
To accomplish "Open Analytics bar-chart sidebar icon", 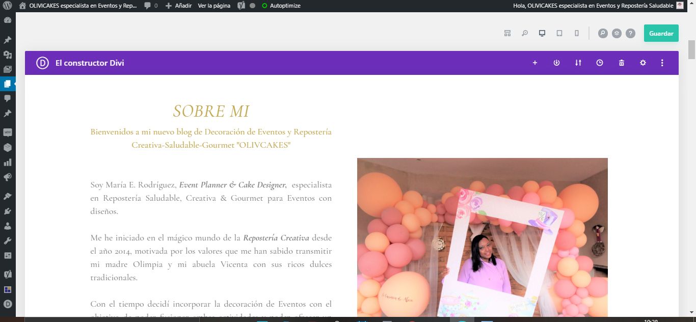I will click(x=8, y=163).
